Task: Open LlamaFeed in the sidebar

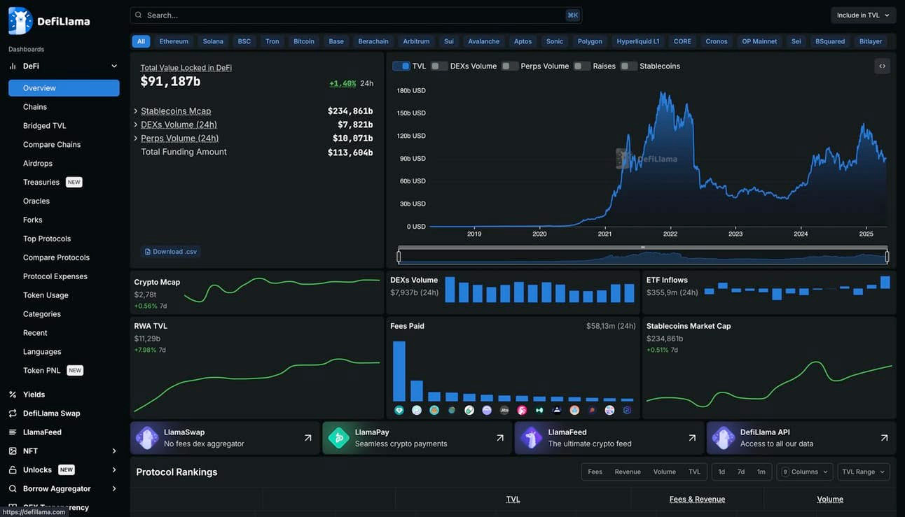Action: tap(42, 432)
